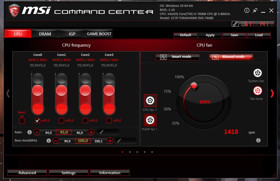Open the Advanced menu button
The height and width of the screenshot is (181, 280).
click(x=27, y=173)
